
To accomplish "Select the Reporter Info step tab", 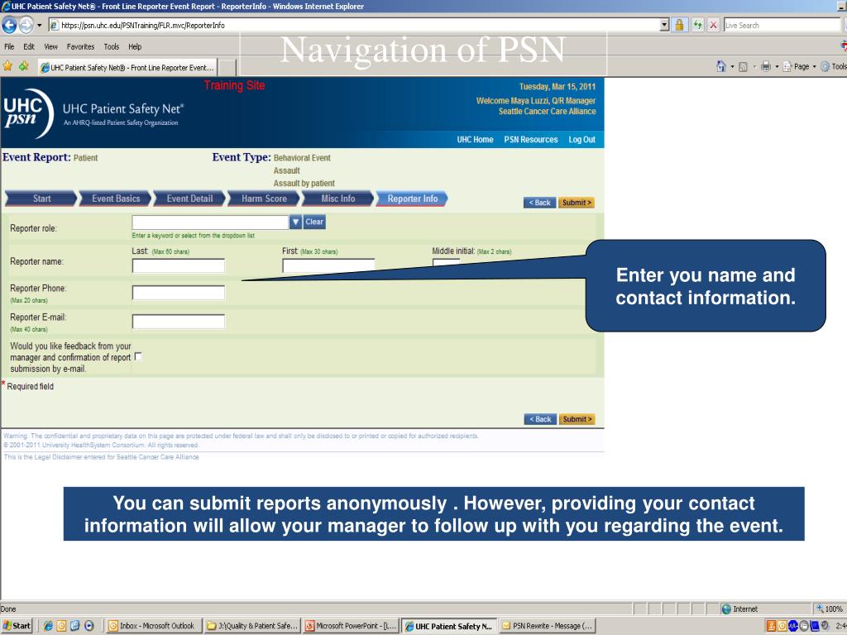I will [412, 198].
